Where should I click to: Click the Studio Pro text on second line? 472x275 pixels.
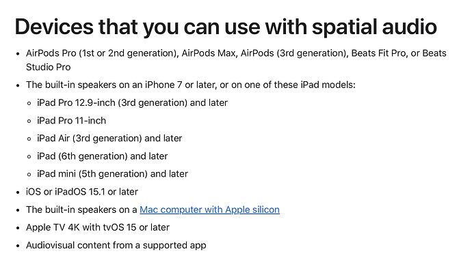click(48, 67)
